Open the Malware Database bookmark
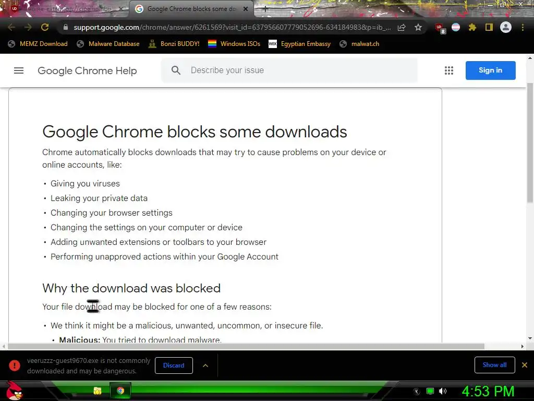This screenshot has height=401, width=534. pos(108,44)
